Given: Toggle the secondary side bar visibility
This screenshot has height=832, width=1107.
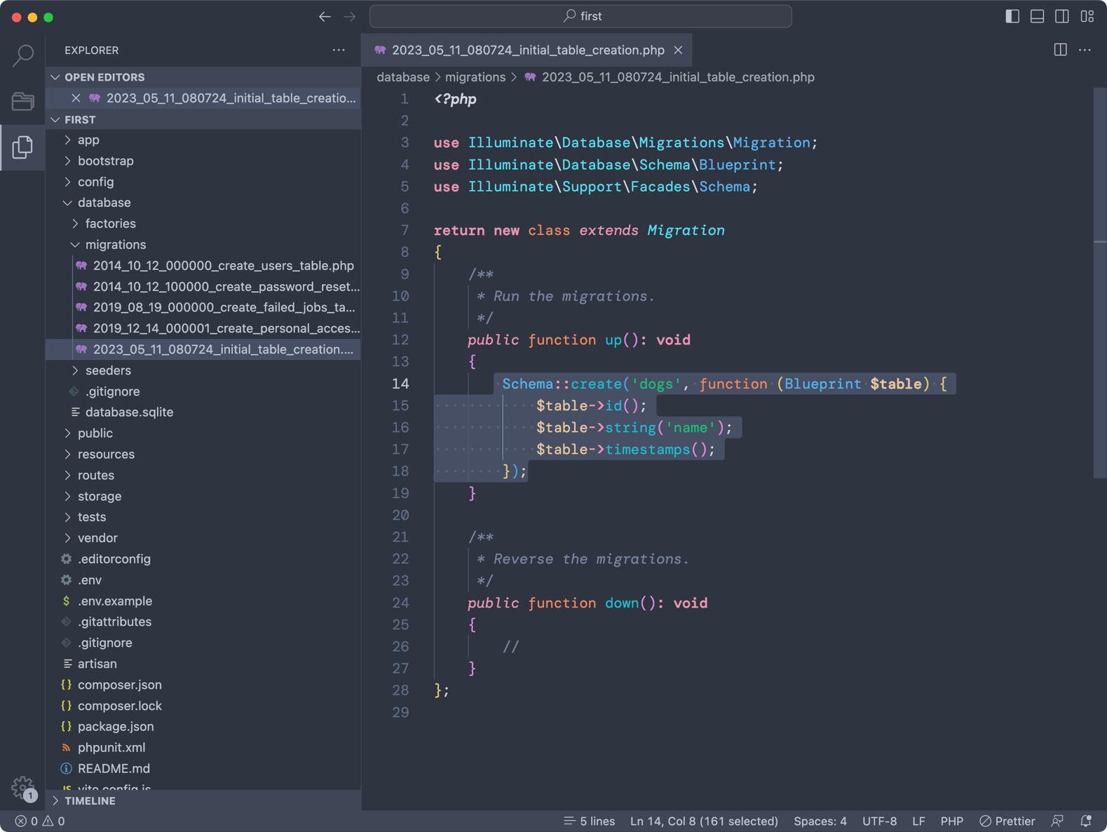Looking at the screenshot, I should [x=1062, y=16].
